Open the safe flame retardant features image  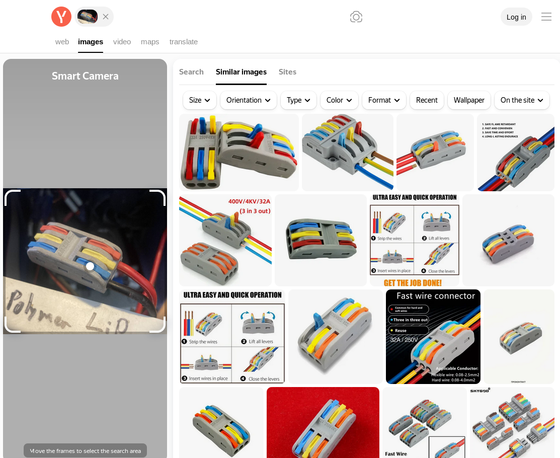pos(515,152)
